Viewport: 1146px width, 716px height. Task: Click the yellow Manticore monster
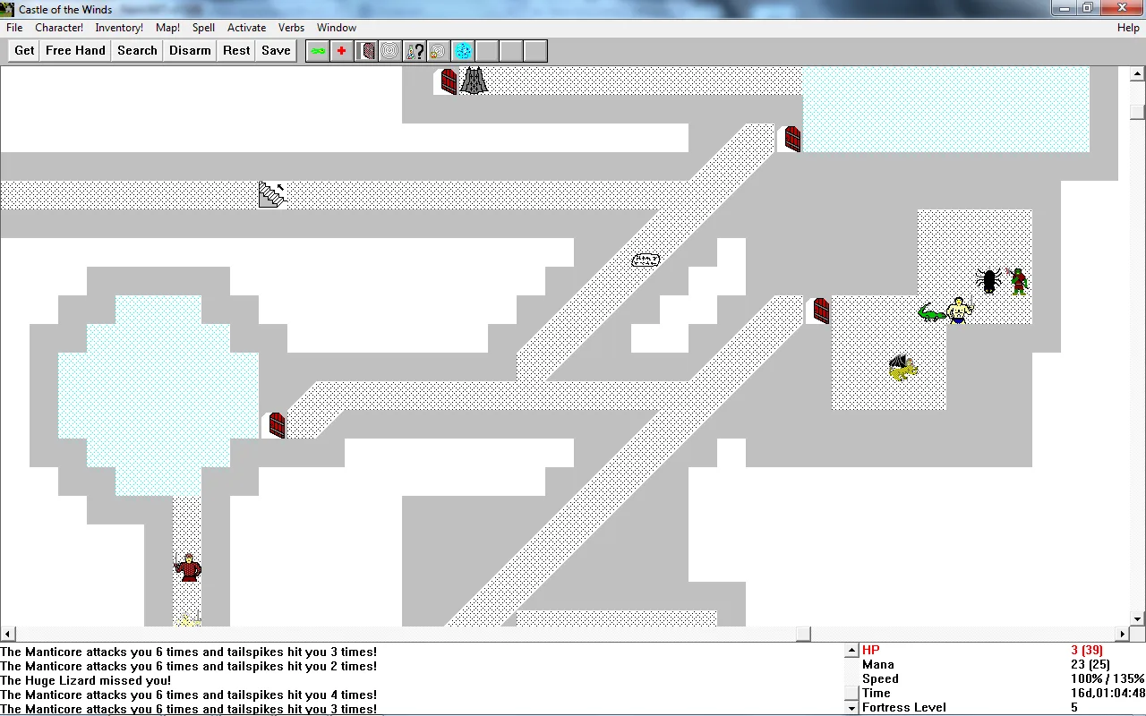(902, 367)
